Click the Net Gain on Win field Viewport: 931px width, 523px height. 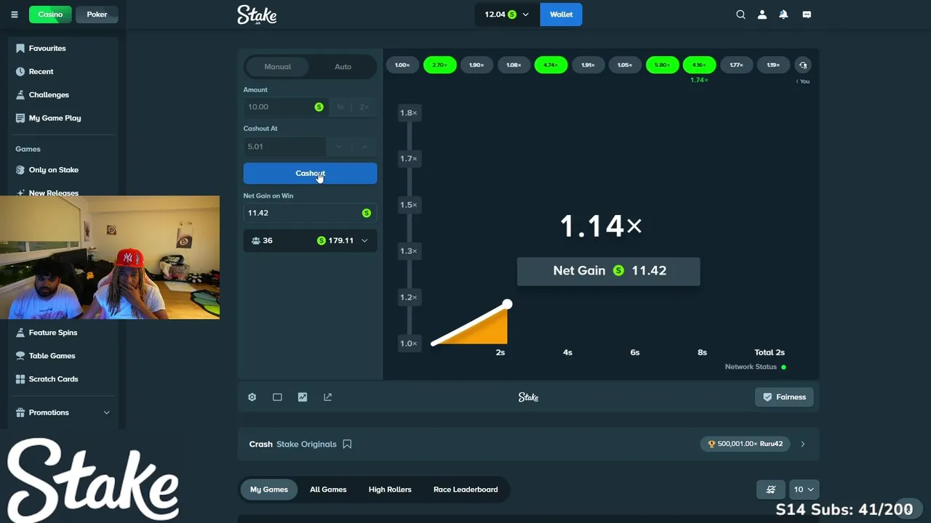click(x=310, y=213)
